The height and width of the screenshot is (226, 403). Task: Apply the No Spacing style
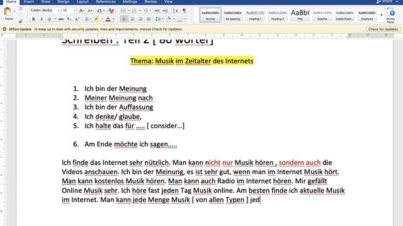click(232, 14)
